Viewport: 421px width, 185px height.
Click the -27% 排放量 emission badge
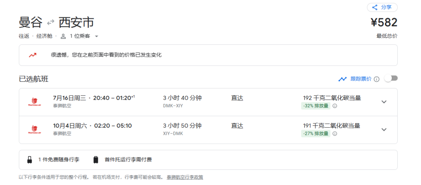point(316,134)
